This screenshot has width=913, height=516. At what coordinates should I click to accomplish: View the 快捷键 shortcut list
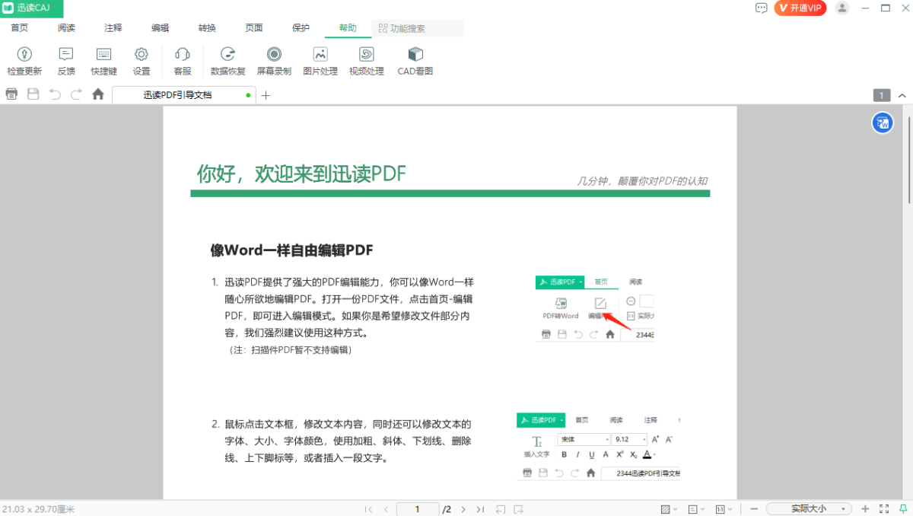103,59
